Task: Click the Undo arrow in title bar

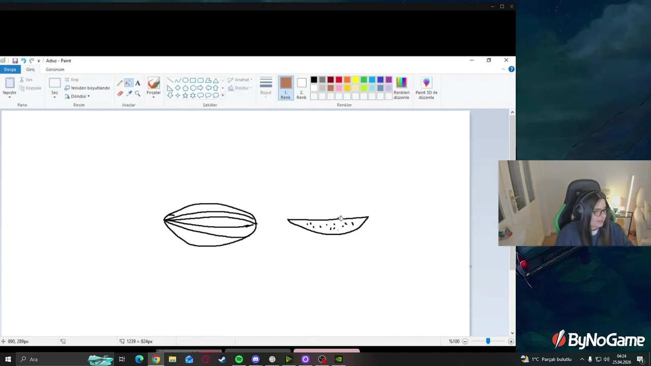Action: [x=23, y=60]
